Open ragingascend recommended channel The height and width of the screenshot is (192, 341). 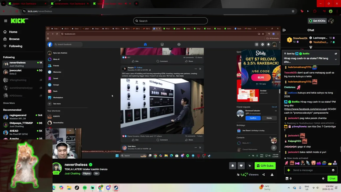pyautogui.click(x=23, y=117)
